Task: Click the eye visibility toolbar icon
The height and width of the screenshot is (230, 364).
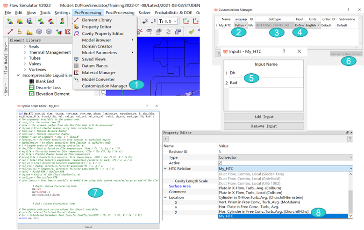Action: coord(149,32)
